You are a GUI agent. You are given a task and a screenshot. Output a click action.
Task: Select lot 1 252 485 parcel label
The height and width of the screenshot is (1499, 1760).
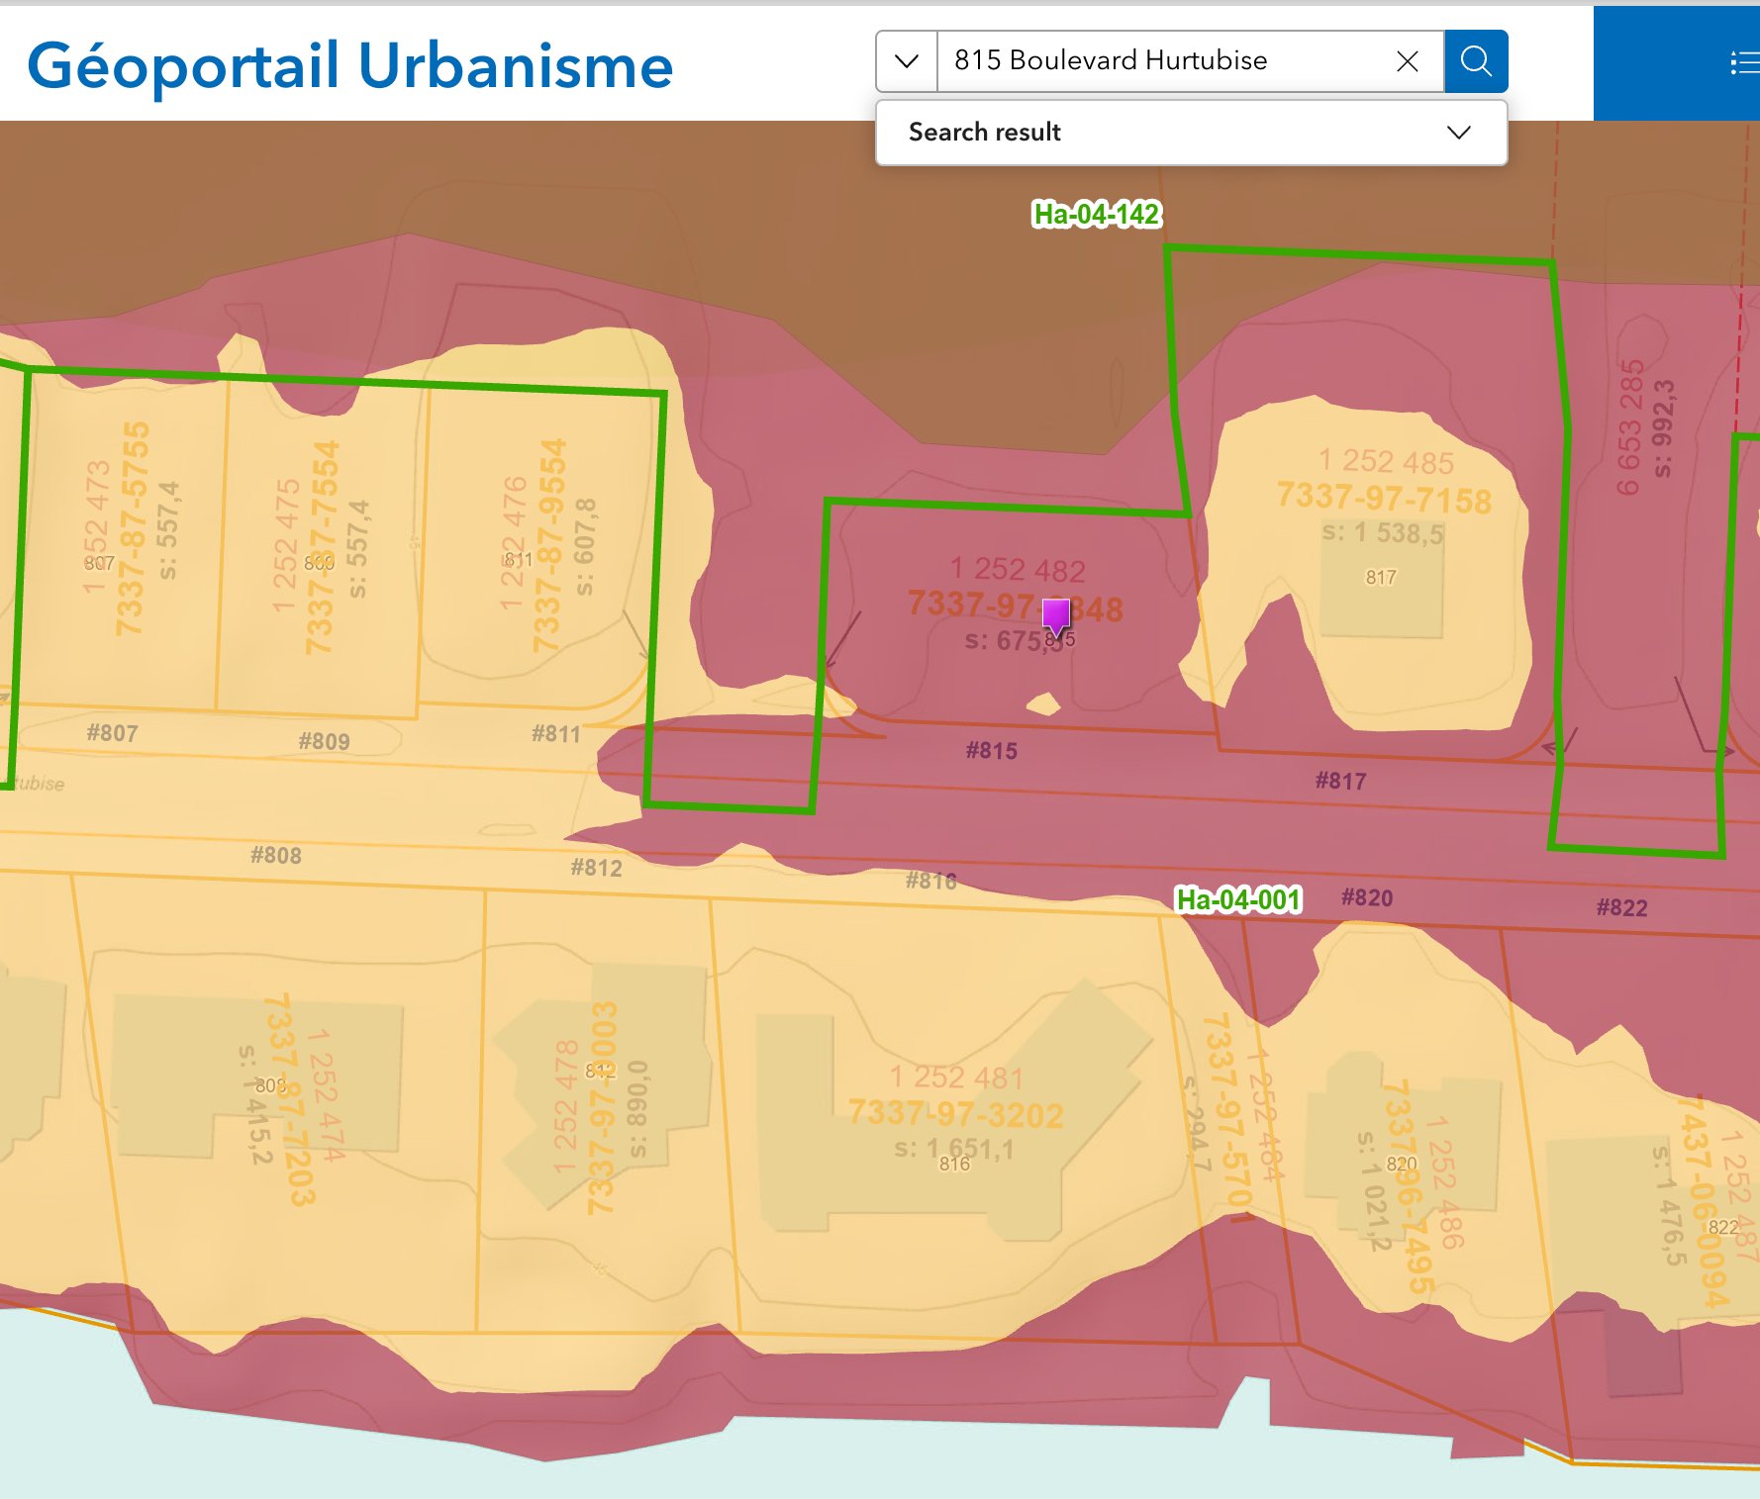pyautogui.click(x=1386, y=461)
